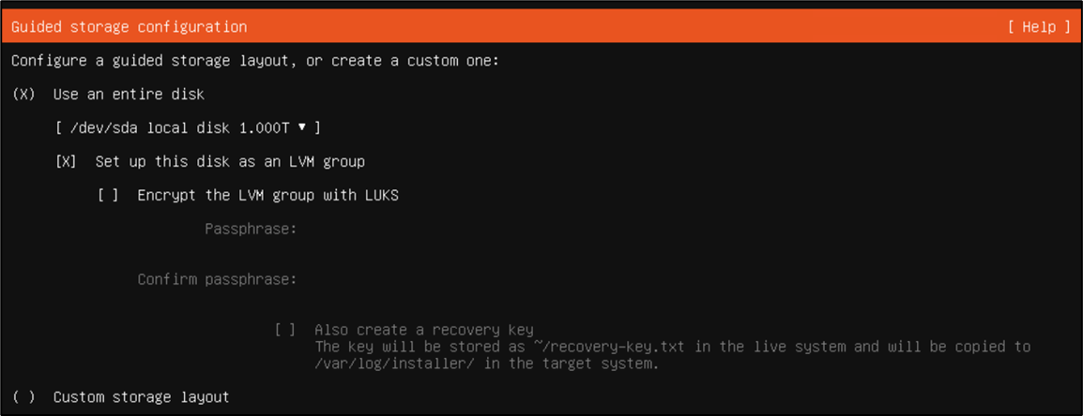
Task: Click "Also create a recovery key" label
Action: tap(424, 330)
